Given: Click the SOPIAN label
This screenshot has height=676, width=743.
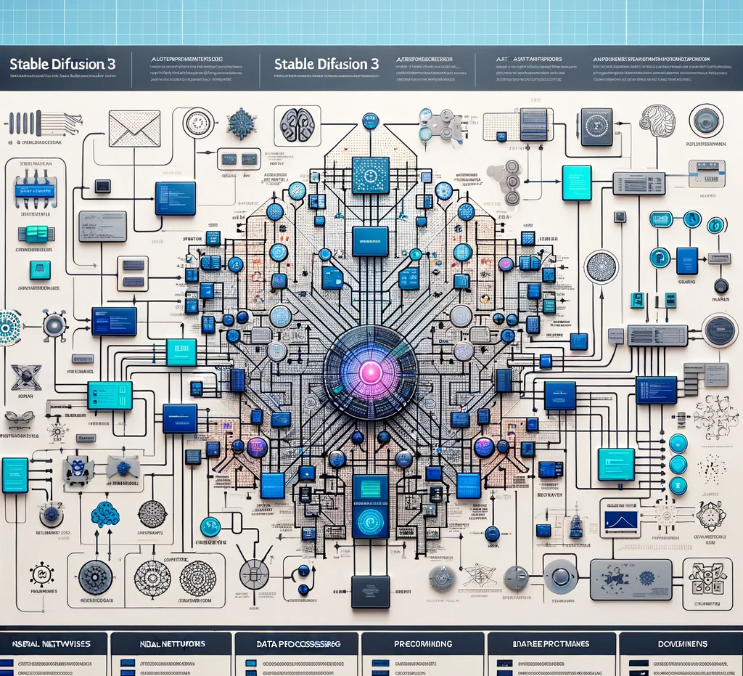Looking at the screenshot, I should click(25, 396).
